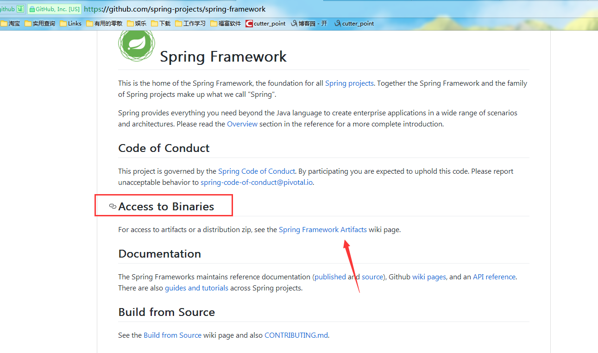Image resolution: width=598 pixels, height=353 pixels.
Task: Open the source) documentation link
Action: pos(373,277)
